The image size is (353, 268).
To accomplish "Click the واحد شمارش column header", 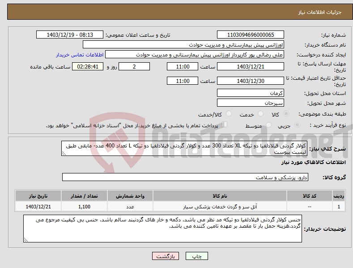I will point(130,196).
